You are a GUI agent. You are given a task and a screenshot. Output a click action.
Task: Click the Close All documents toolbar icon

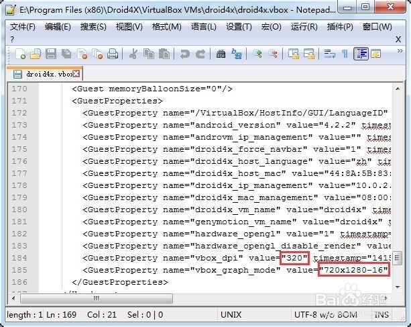point(97,54)
